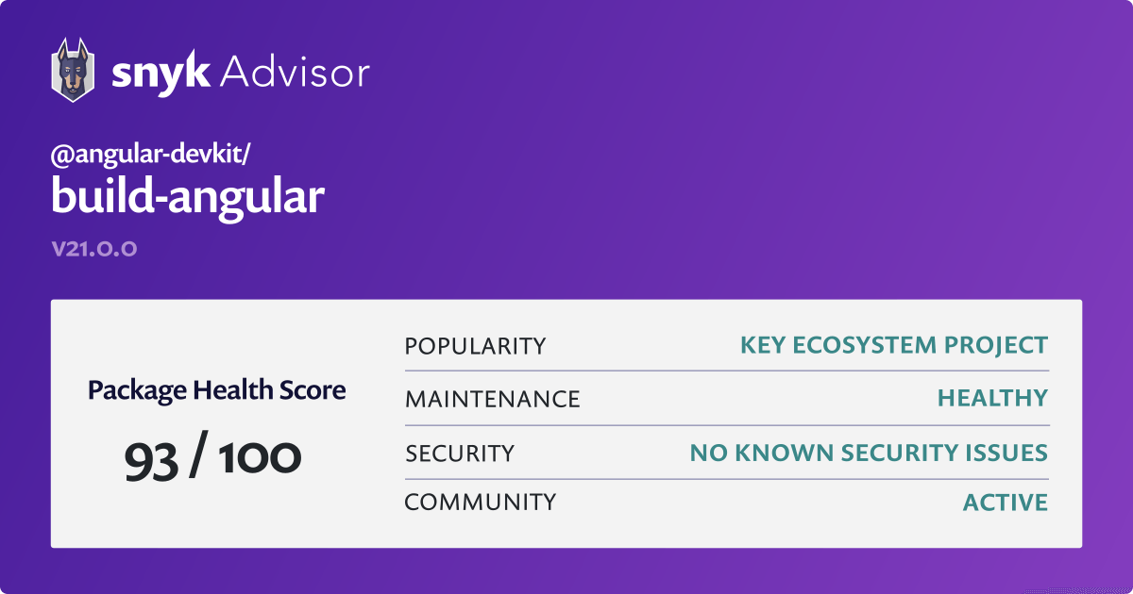Click the POPULARITY row label

pos(475,346)
